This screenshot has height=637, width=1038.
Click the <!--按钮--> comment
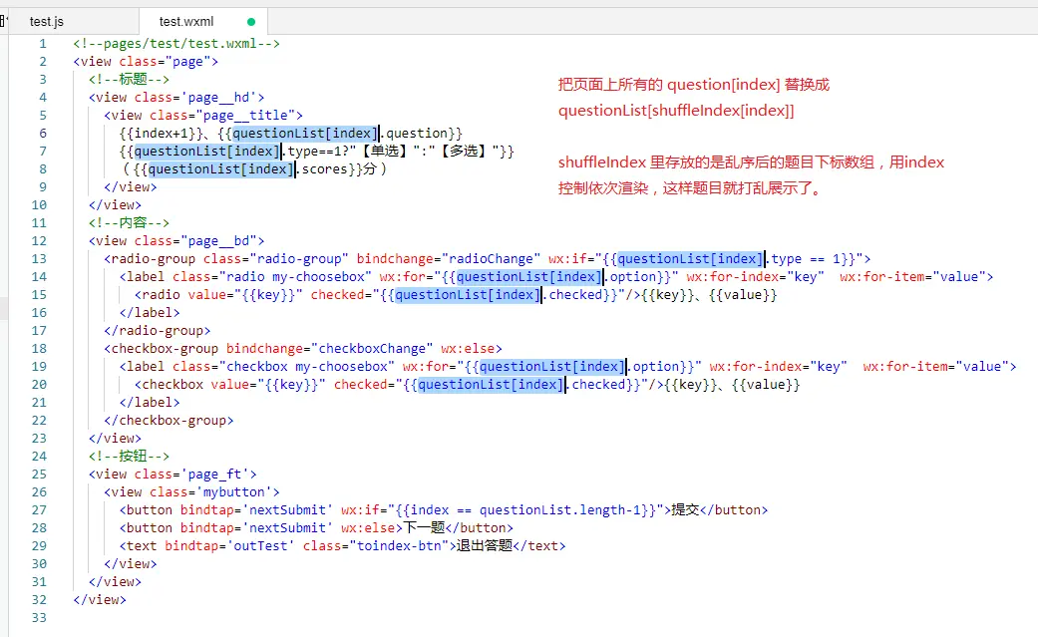[x=129, y=457]
